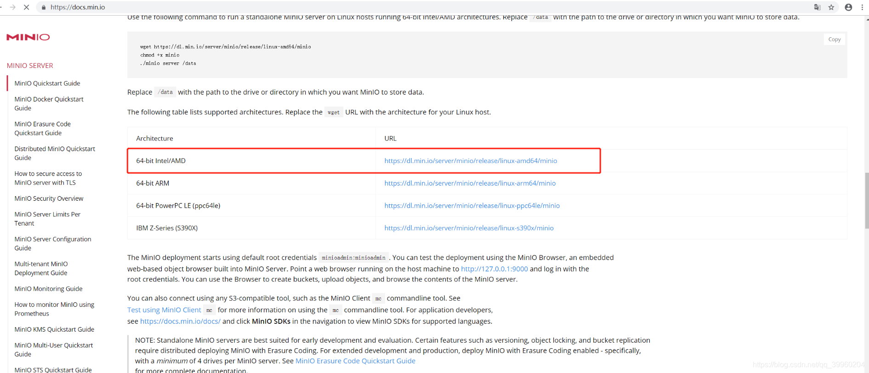This screenshot has height=373, width=869.
Task: Open MinIO STS Quickstart Guide
Action: coord(53,369)
